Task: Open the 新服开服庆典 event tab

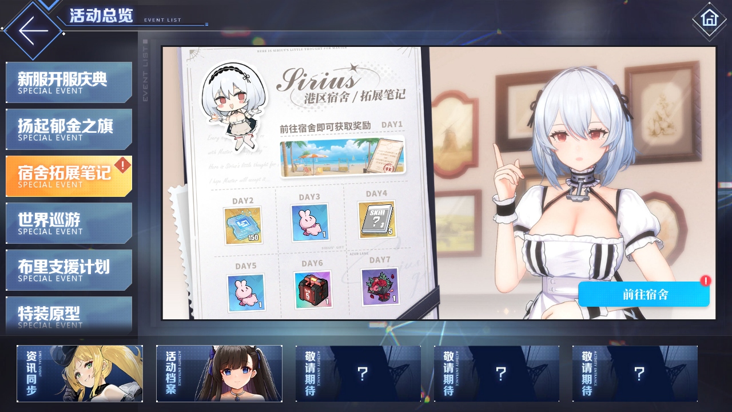Action: (69, 82)
